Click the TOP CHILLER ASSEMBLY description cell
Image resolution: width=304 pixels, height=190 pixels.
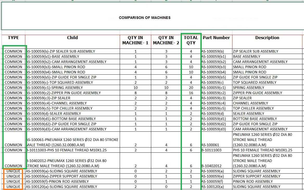tap(267, 108)
